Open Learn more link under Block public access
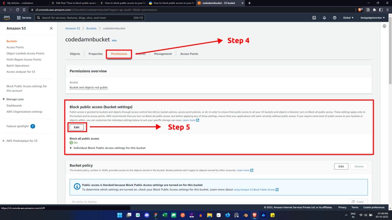Viewport: 392px width, 220px height. click(x=191, y=120)
